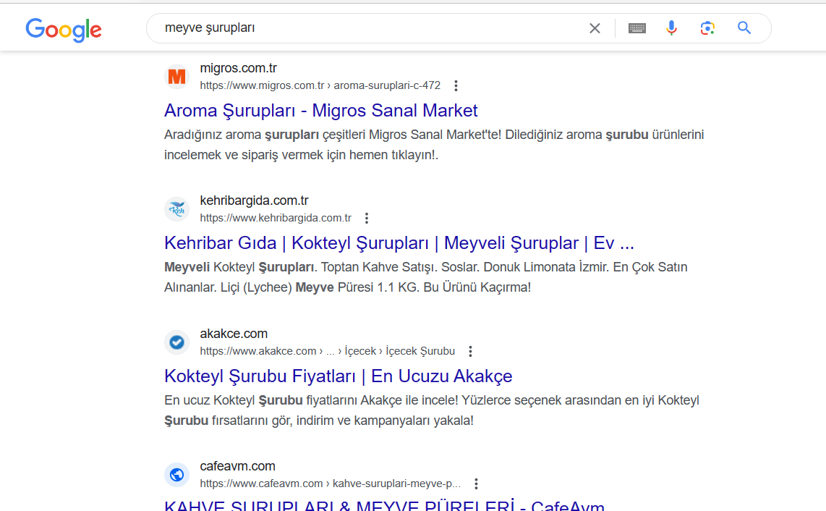
Task: Open the "Kokteyl Şurubu Fiyatları | En Ucuzu Akakçe" link
Action: (339, 376)
